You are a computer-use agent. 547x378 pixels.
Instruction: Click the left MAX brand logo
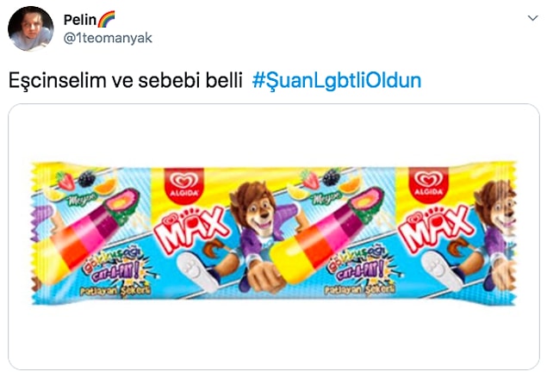pyautogui.click(x=190, y=231)
